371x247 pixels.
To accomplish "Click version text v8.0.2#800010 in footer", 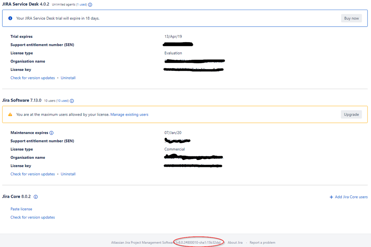I will (x=198, y=243).
